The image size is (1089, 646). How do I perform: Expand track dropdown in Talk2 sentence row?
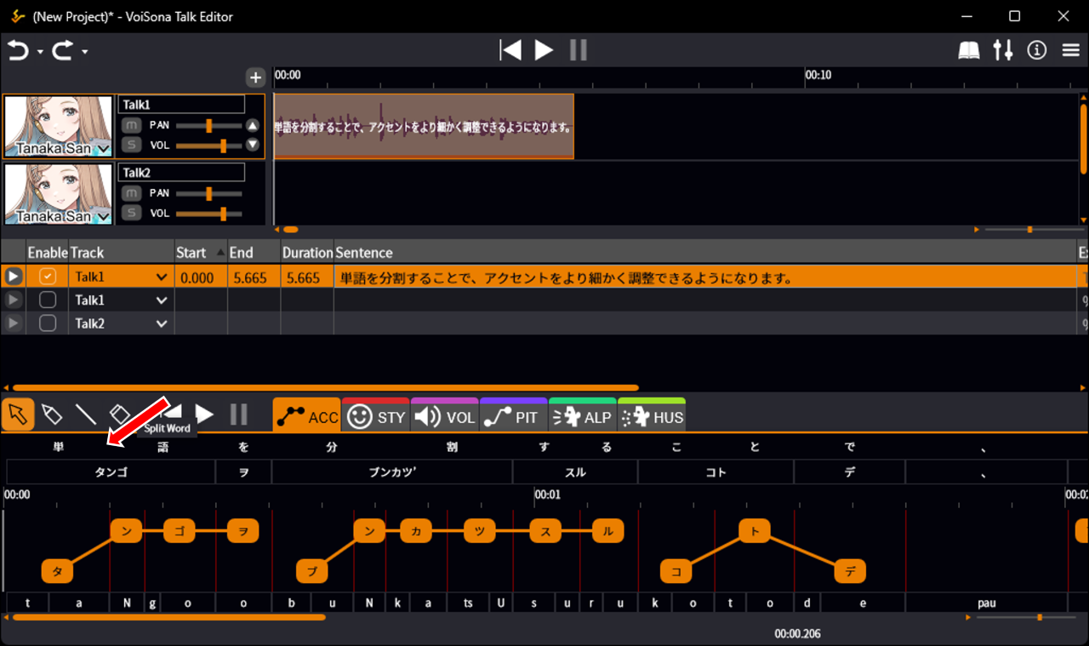coord(162,323)
